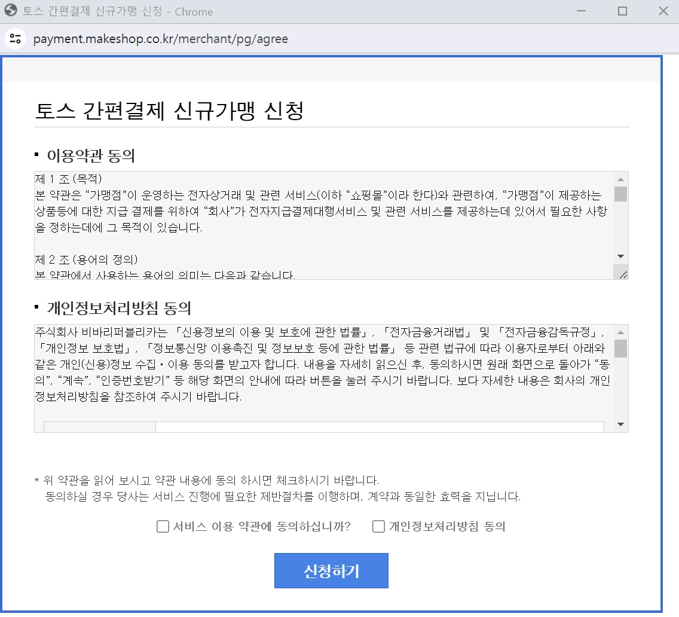Image resolution: width=679 pixels, height=617 pixels.
Task: Click the 개인정보처리방침 동의 section title
Action: [119, 308]
